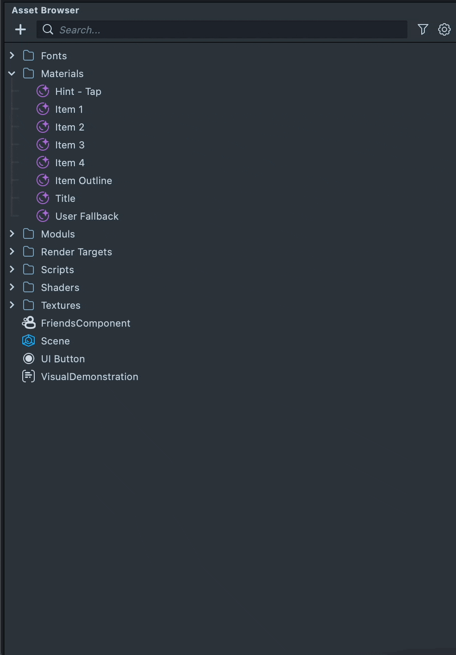Image resolution: width=456 pixels, height=655 pixels.
Task: Click the Hint - Tap material icon
Action: point(43,91)
